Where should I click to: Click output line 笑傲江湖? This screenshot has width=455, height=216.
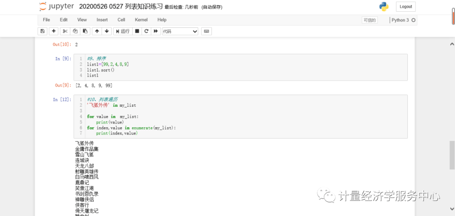pyautogui.click(x=84, y=188)
